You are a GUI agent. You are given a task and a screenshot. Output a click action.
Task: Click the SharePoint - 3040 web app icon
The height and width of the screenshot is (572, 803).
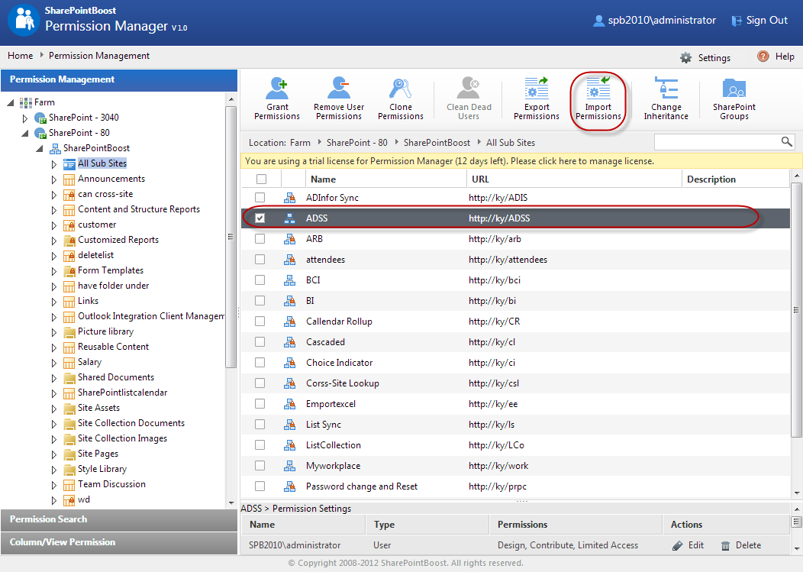pyautogui.click(x=40, y=118)
